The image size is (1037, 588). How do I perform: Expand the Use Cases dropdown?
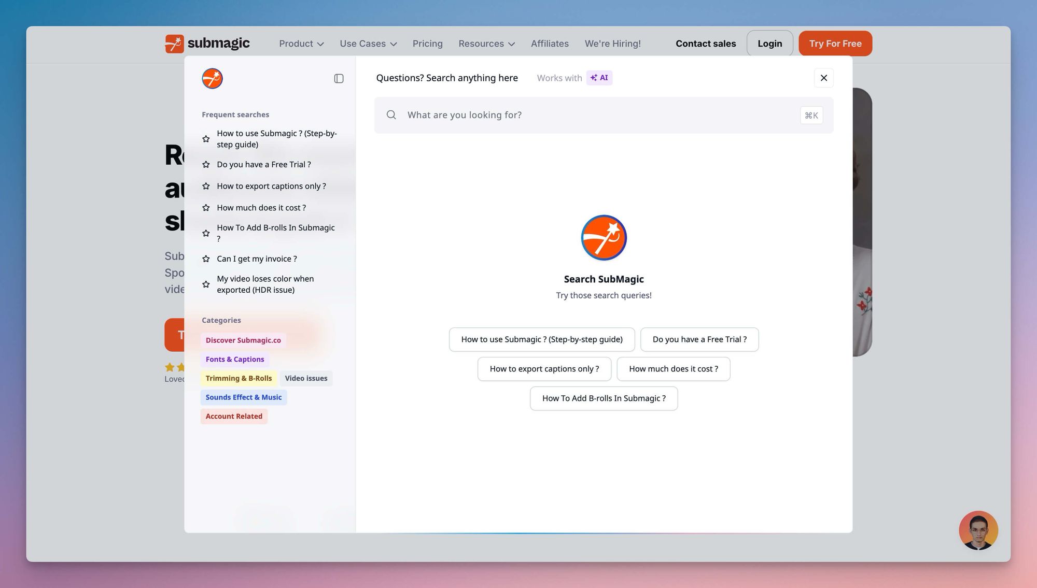pos(368,44)
